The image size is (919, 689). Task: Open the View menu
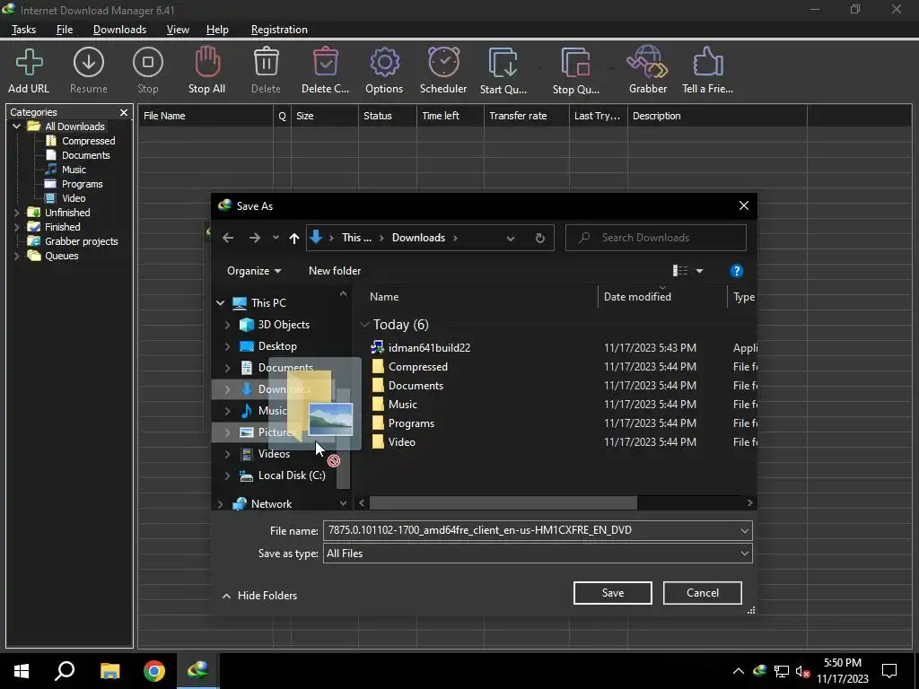point(178,30)
